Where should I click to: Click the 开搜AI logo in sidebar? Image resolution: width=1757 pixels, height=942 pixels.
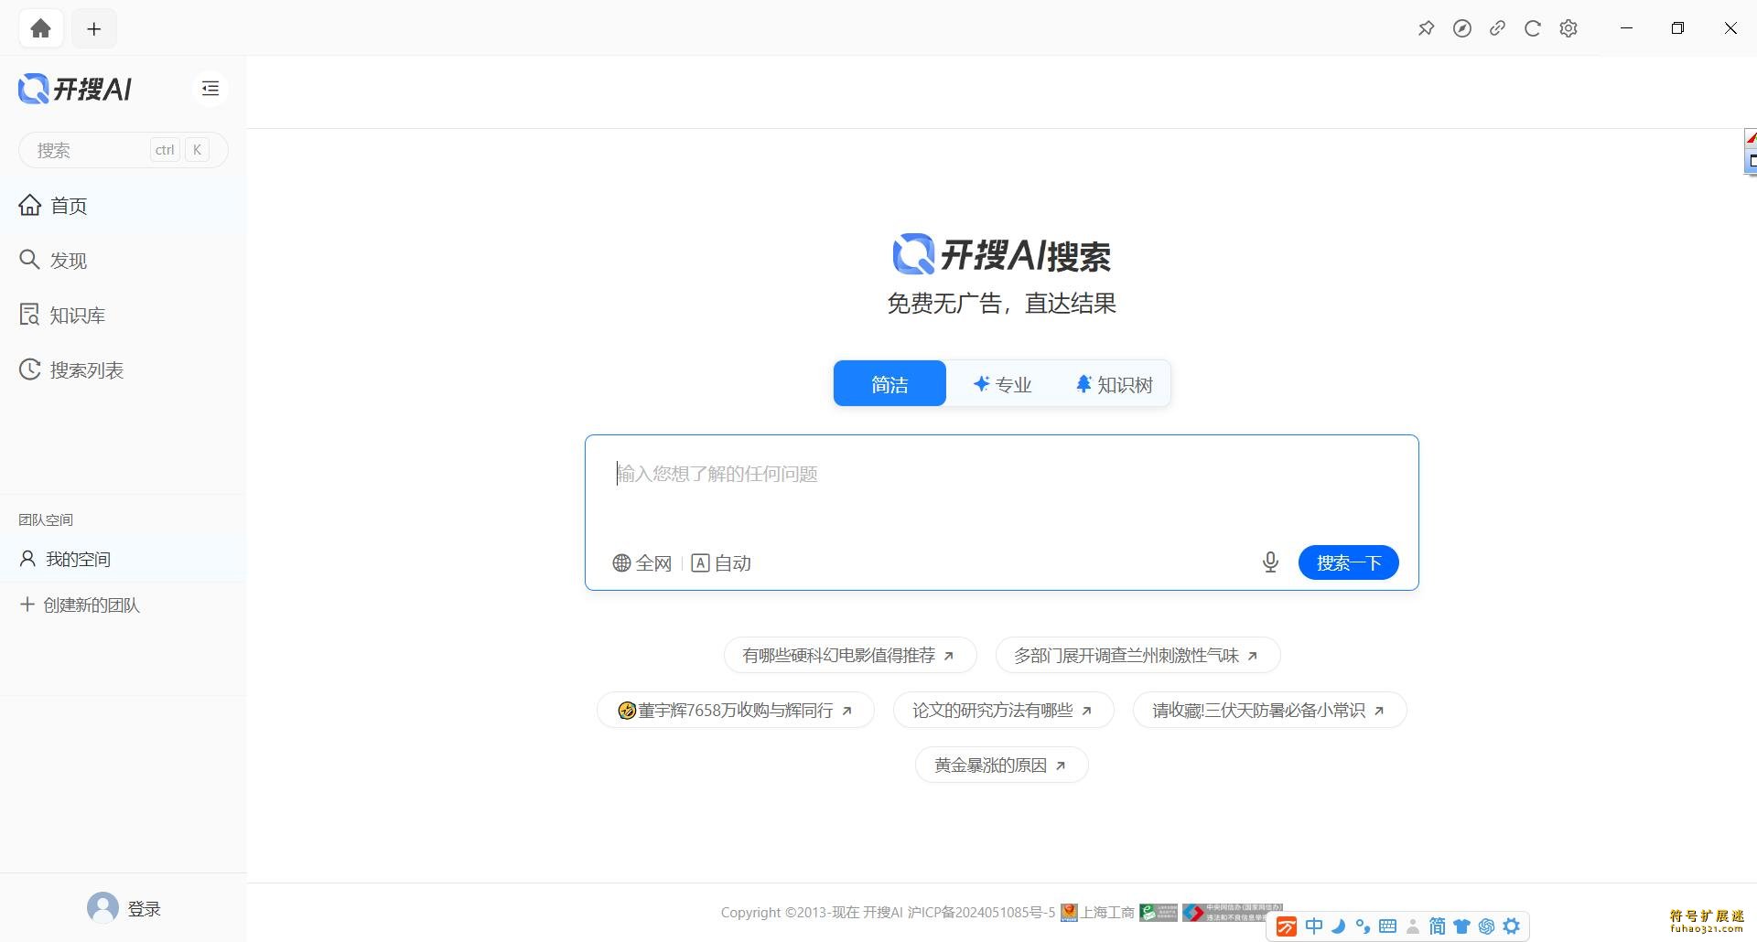point(75,89)
